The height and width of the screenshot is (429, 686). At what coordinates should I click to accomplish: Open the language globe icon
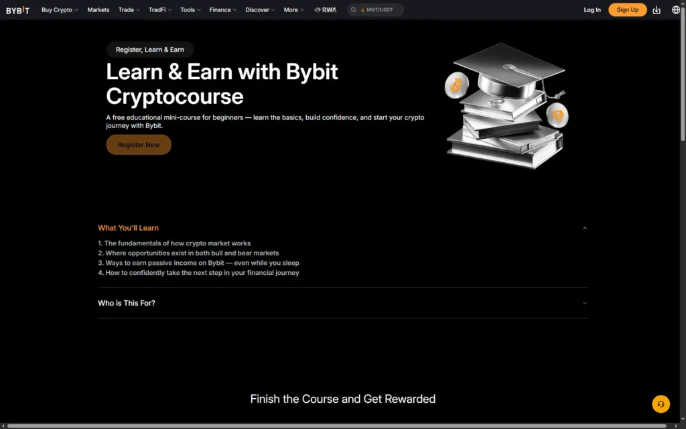(675, 9)
